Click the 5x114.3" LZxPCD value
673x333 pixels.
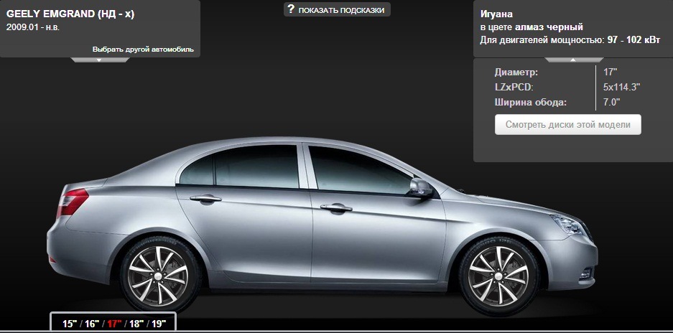pyautogui.click(x=621, y=87)
